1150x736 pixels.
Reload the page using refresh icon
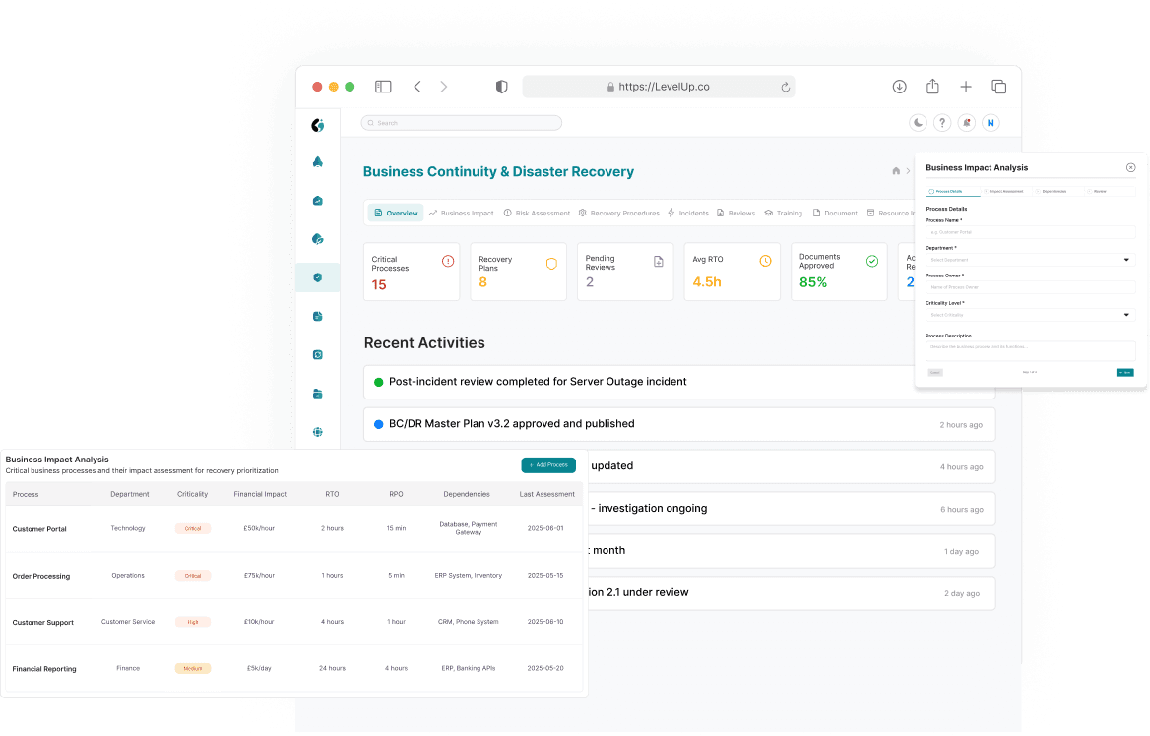[785, 87]
